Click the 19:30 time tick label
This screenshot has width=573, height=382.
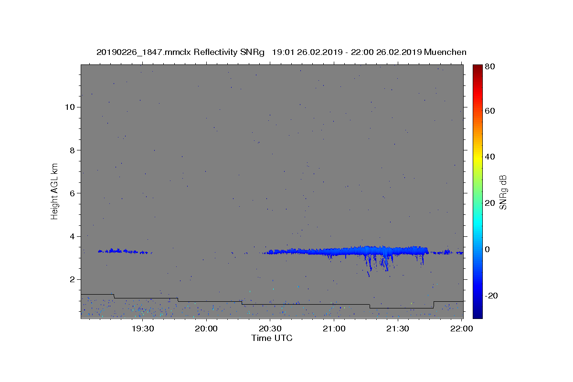[x=143, y=329]
